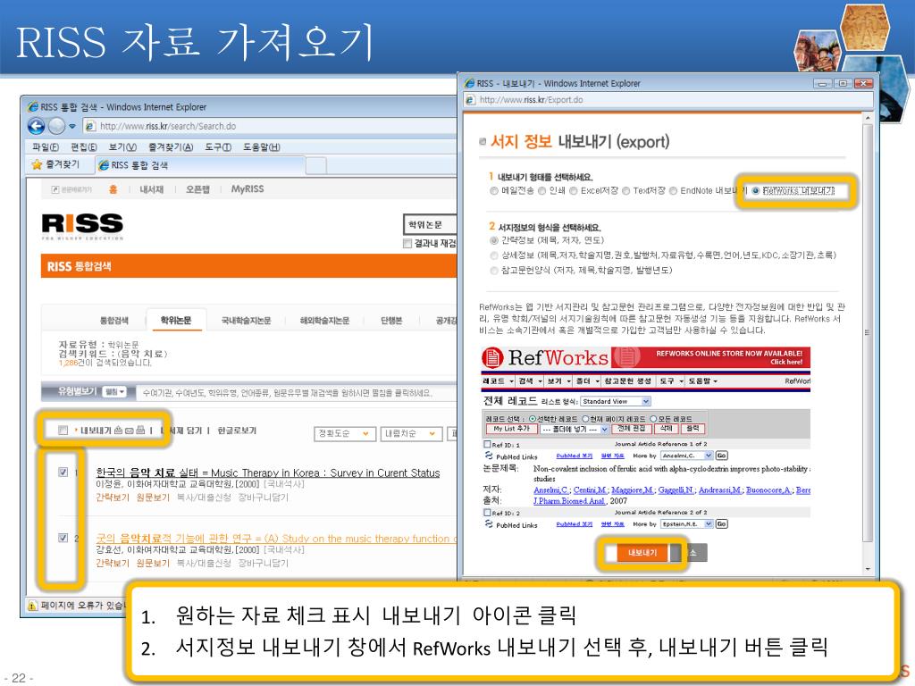
Task: Click scrollbar up arrow in export window
Action: click(x=867, y=119)
